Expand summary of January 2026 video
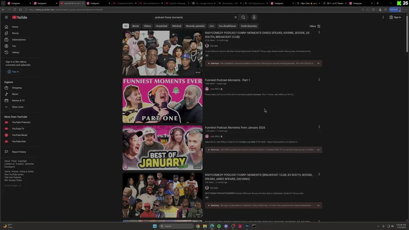The height and width of the screenshot is (230, 409). click(x=318, y=150)
